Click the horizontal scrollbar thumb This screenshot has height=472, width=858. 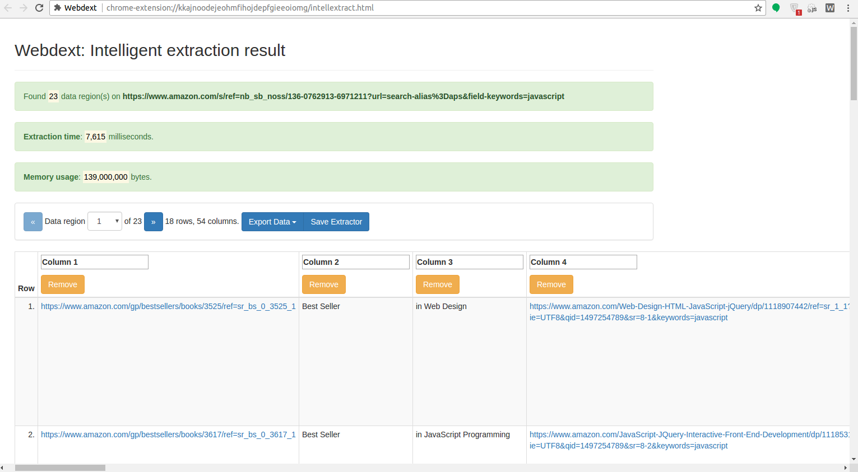60,468
